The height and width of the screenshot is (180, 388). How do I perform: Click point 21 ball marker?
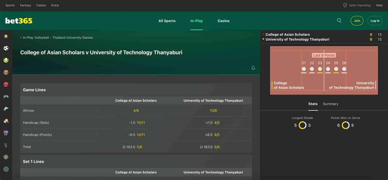[304, 69]
